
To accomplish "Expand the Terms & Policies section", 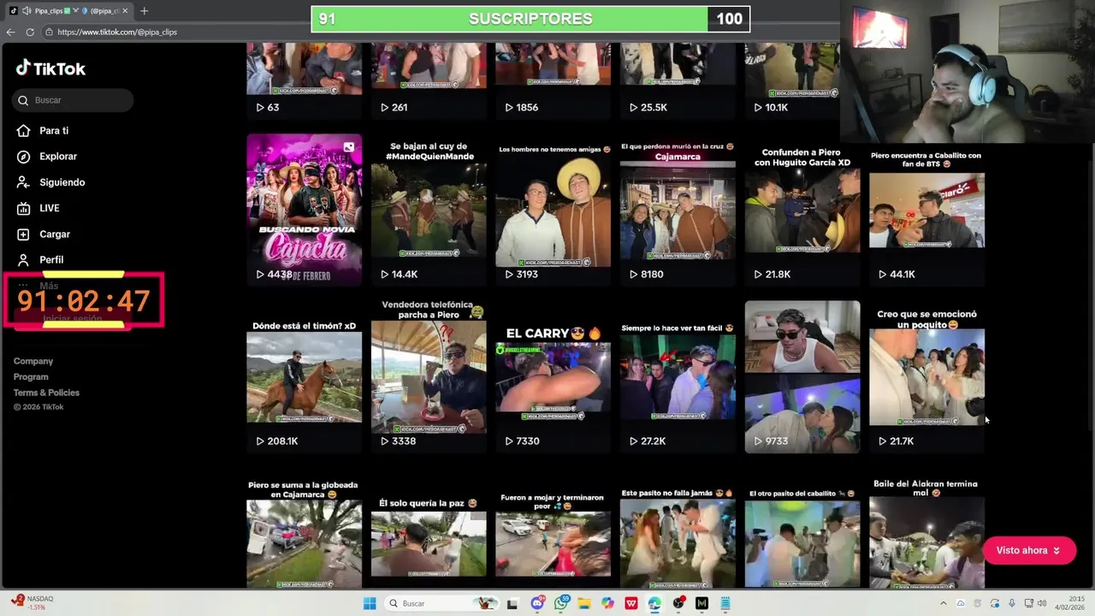I will click(x=46, y=393).
